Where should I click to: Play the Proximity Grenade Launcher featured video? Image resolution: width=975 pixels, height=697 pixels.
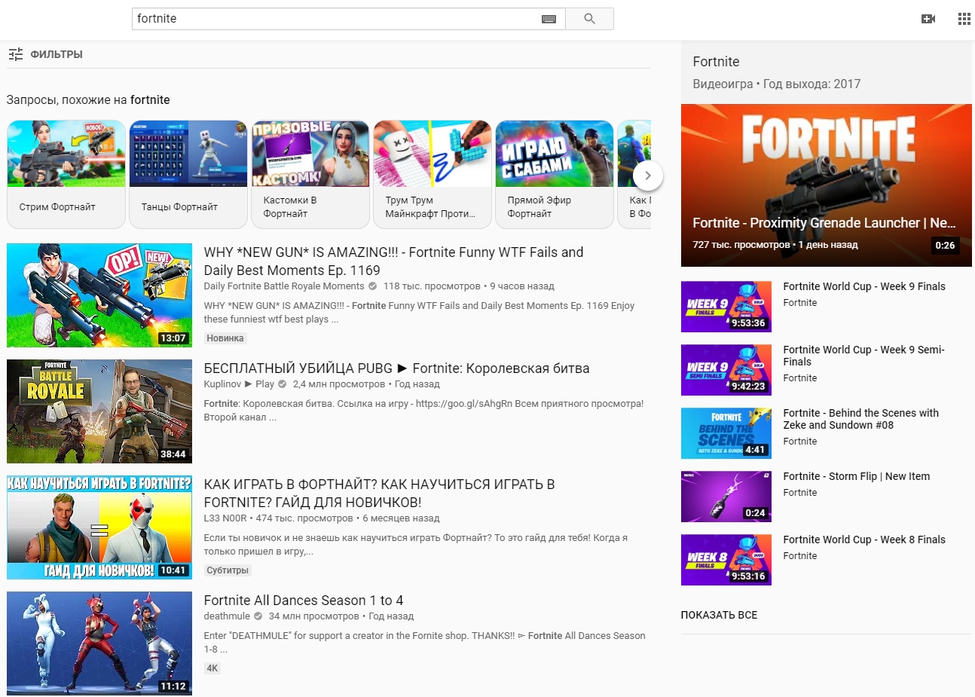coord(827,185)
